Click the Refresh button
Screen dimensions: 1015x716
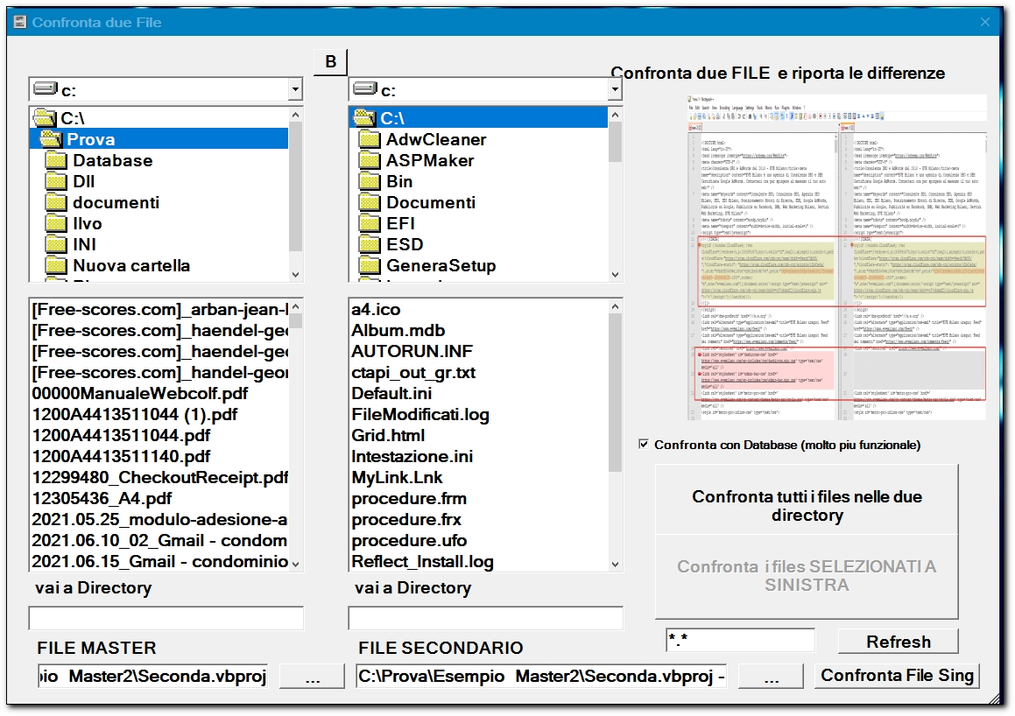(x=899, y=642)
